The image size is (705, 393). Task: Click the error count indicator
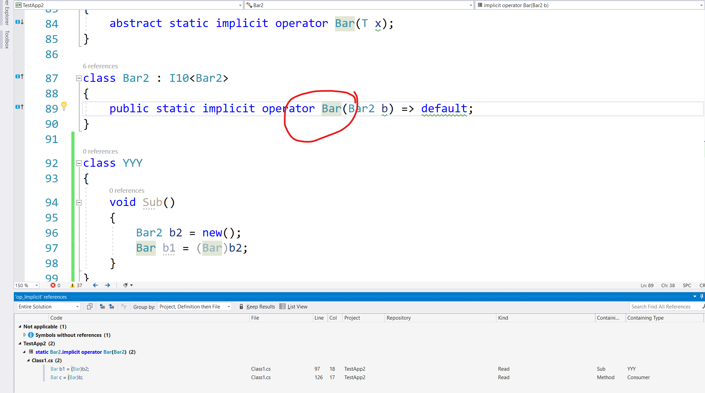click(55, 285)
